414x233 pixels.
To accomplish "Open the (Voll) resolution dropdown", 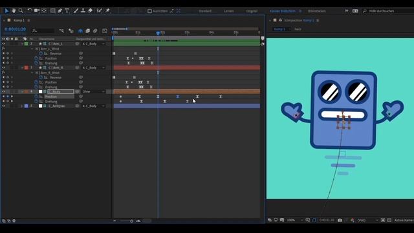I will pos(367,220).
